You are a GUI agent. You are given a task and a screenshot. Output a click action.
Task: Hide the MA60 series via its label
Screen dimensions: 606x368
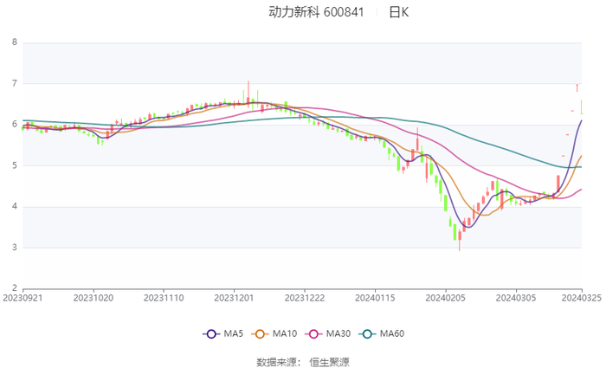point(392,334)
